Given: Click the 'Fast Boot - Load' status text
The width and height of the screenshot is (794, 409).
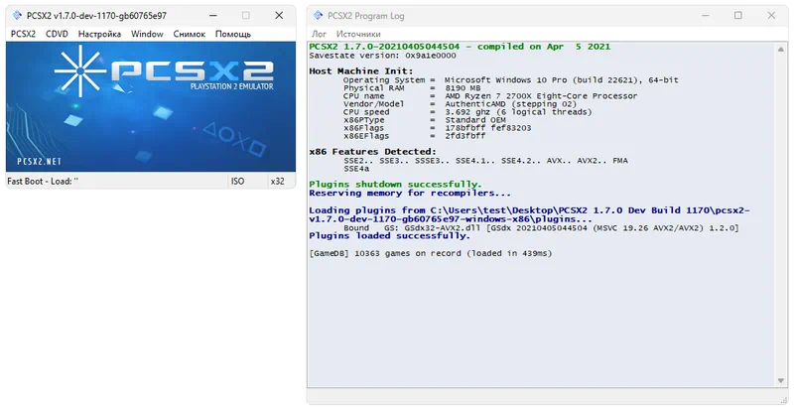Looking at the screenshot, I should click(x=43, y=181).
